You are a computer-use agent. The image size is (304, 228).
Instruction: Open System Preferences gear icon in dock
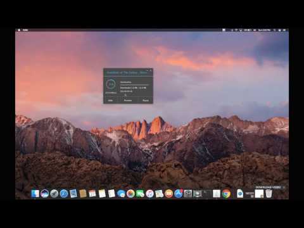[188, 194]
